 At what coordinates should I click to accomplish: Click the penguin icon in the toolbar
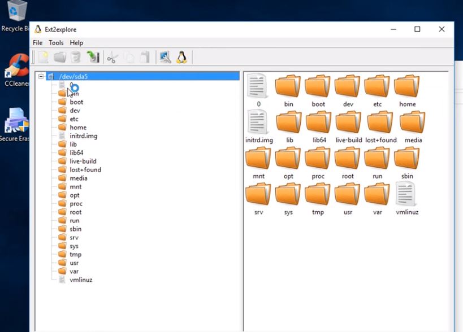point(181,57)
